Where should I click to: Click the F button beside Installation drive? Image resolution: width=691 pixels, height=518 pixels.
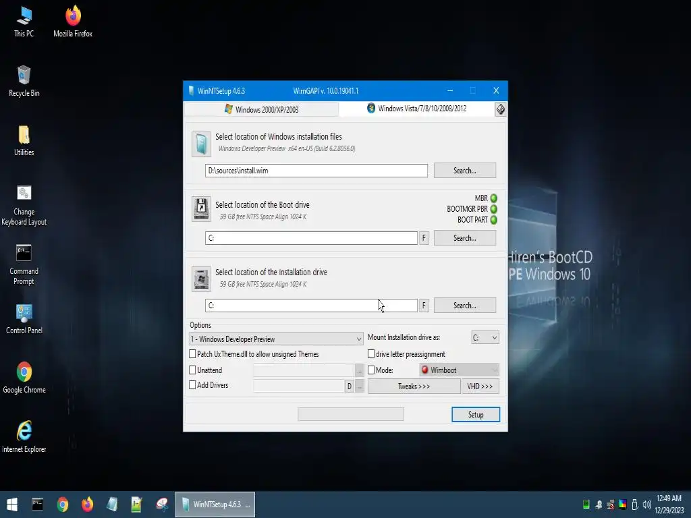click(x=424, y=306)
